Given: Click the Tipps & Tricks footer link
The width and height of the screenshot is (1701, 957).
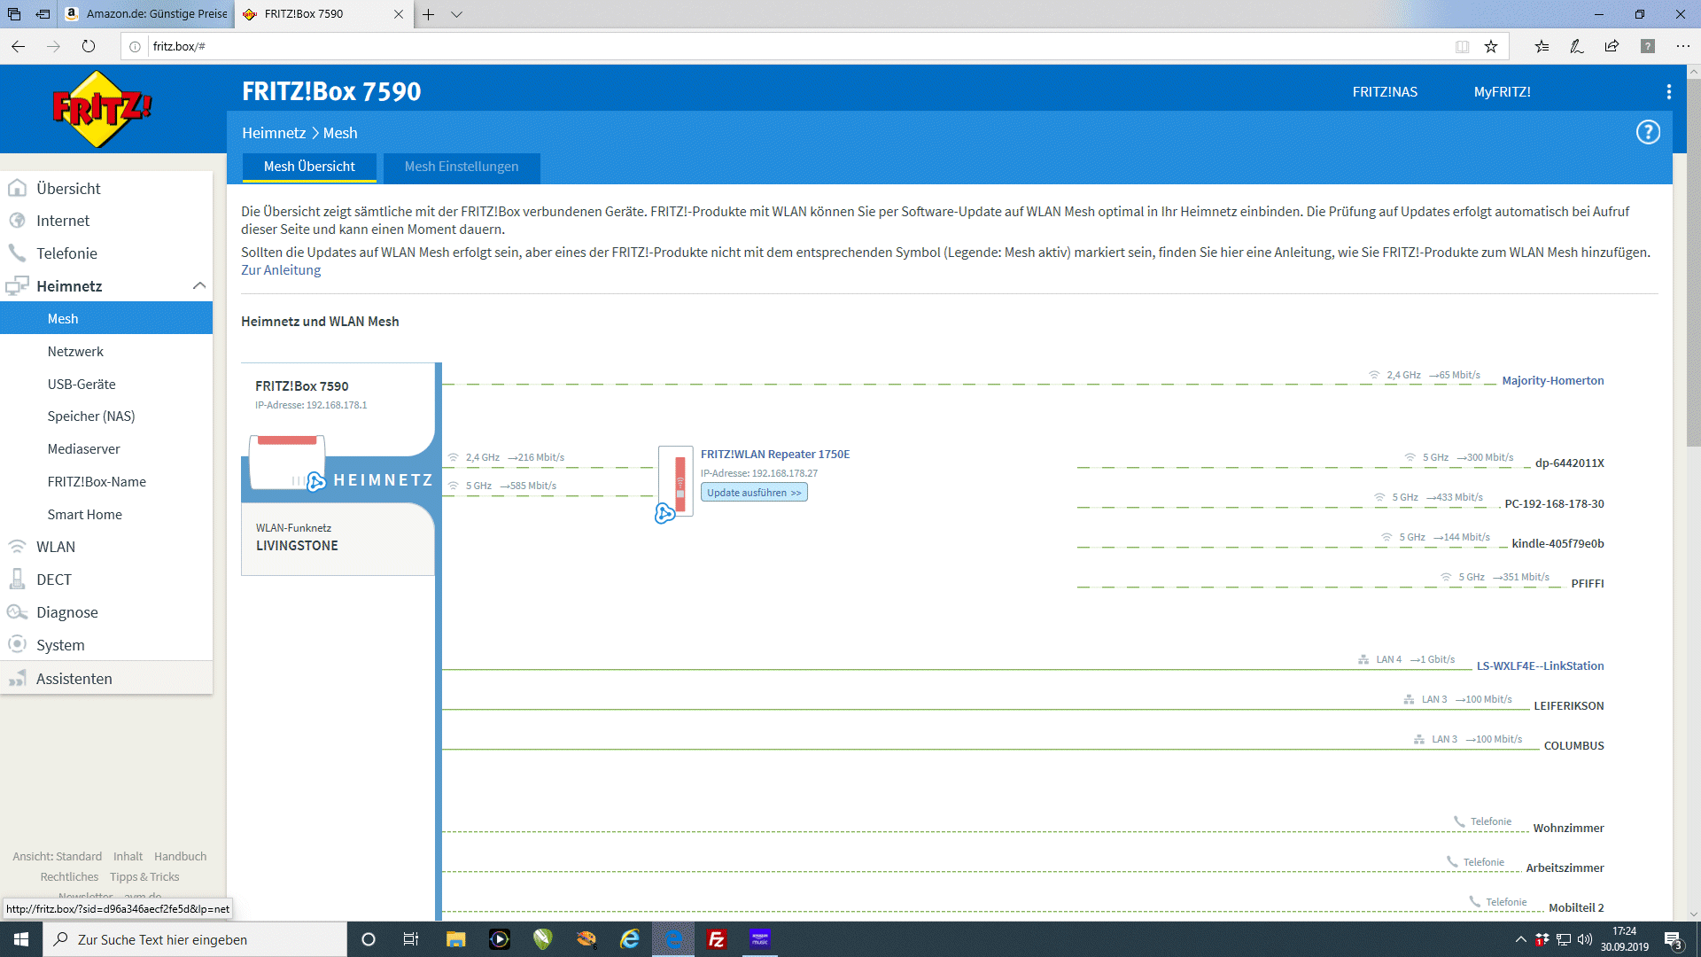Looking at the screenshot, I should [x=144, y=877].
